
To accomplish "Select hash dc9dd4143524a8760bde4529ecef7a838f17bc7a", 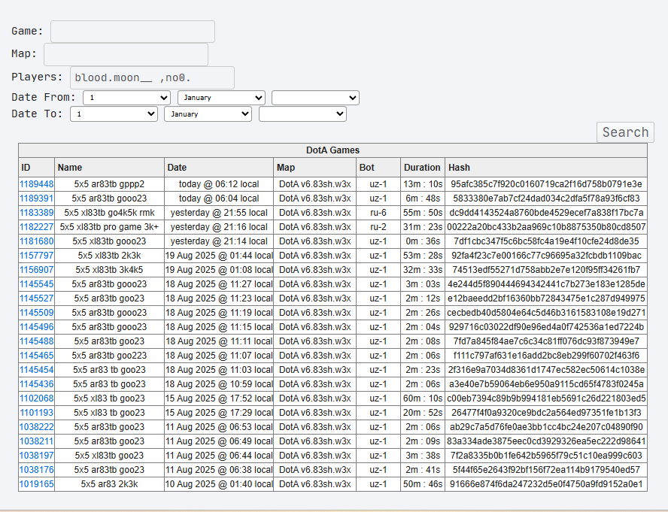I will pyautogui.click(x=546, y=213).
